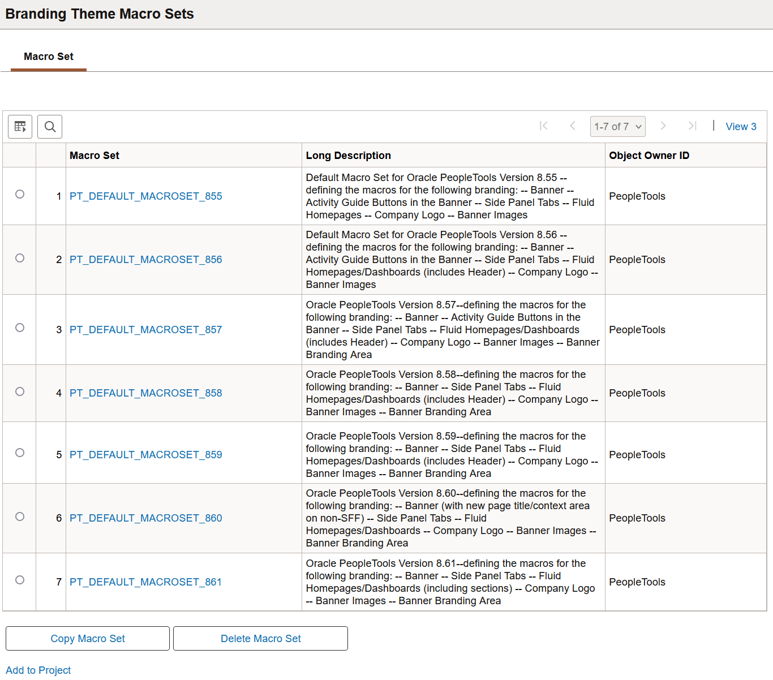This screenshot has width=773, height=680.
Task: Select radio button for PT_DEFAULT_MACROSET_860 row
Action: (20, 517)
